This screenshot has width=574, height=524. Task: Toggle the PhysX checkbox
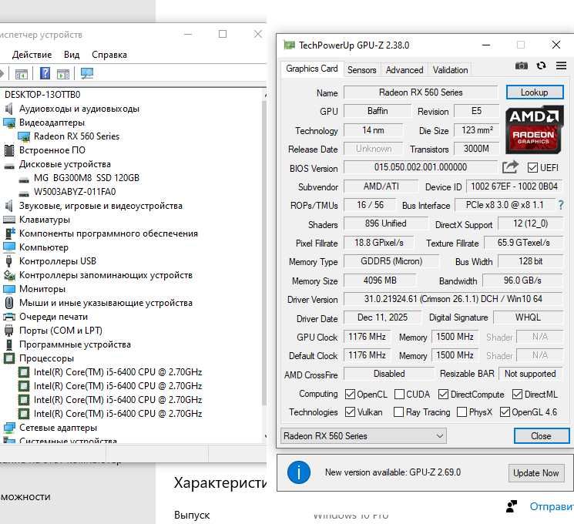[462, 412]
